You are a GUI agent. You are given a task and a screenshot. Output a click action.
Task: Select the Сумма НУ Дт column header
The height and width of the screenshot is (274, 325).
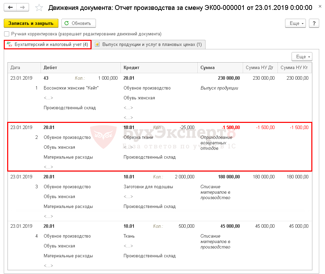click(x=260, y=68)
